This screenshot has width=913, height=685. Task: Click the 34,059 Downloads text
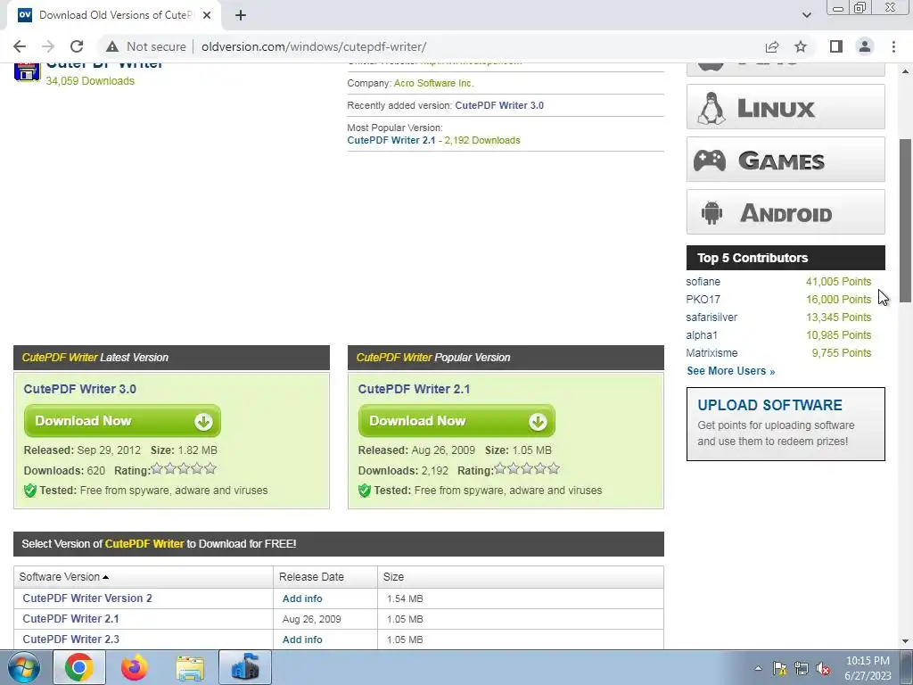[90, 81]
